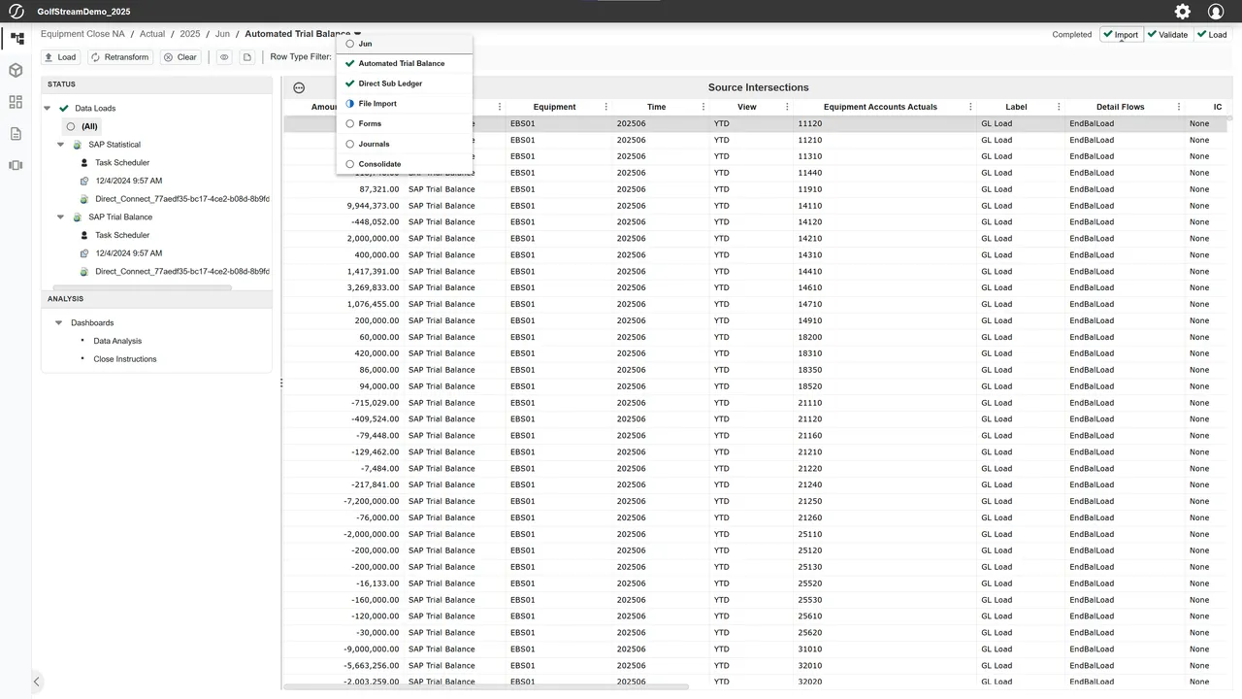The height and width of the screenshot is (699, 1242).
Task: Close the Automated Trial Balance dropdown arrow
Action: coord(358,34)
